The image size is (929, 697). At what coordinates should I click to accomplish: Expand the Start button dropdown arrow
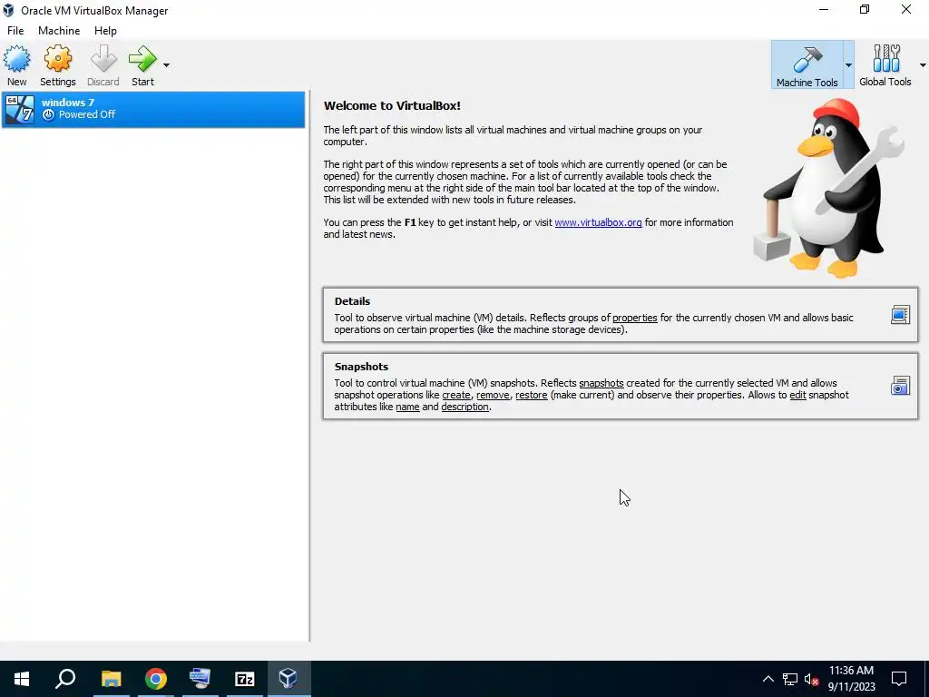[167, 65]
